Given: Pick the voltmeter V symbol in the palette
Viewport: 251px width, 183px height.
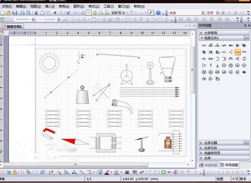Looking at the screenshot, I should pyautogui.click(x=244, y=65).
